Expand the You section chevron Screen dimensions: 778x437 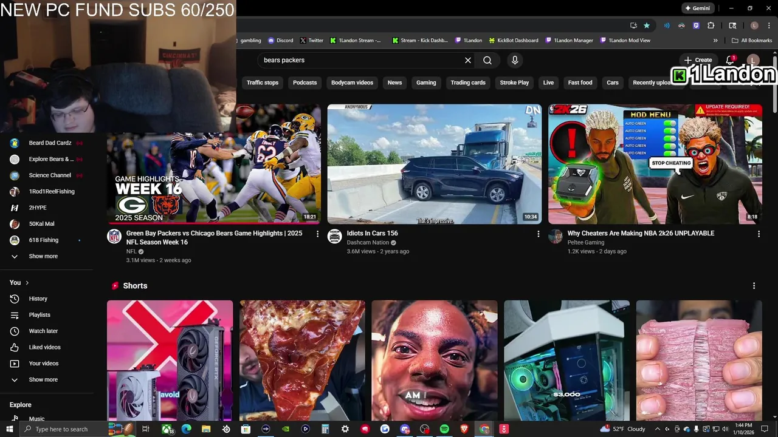[27, 283]
